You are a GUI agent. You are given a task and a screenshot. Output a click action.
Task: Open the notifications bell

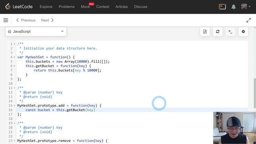coord(234,7)
